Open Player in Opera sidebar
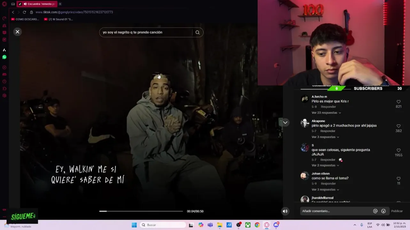Viewport: 410px width, 230px height. (4, 67)
